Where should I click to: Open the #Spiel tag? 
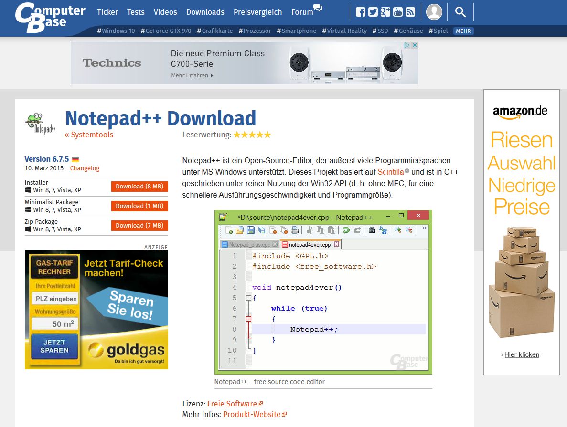(x=438, y=31)
